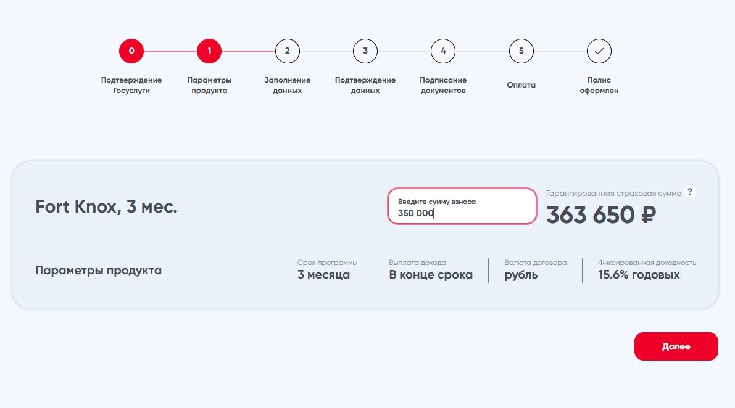Click the Срок программы label
This screenshot has width=735, height=408.
327,263
